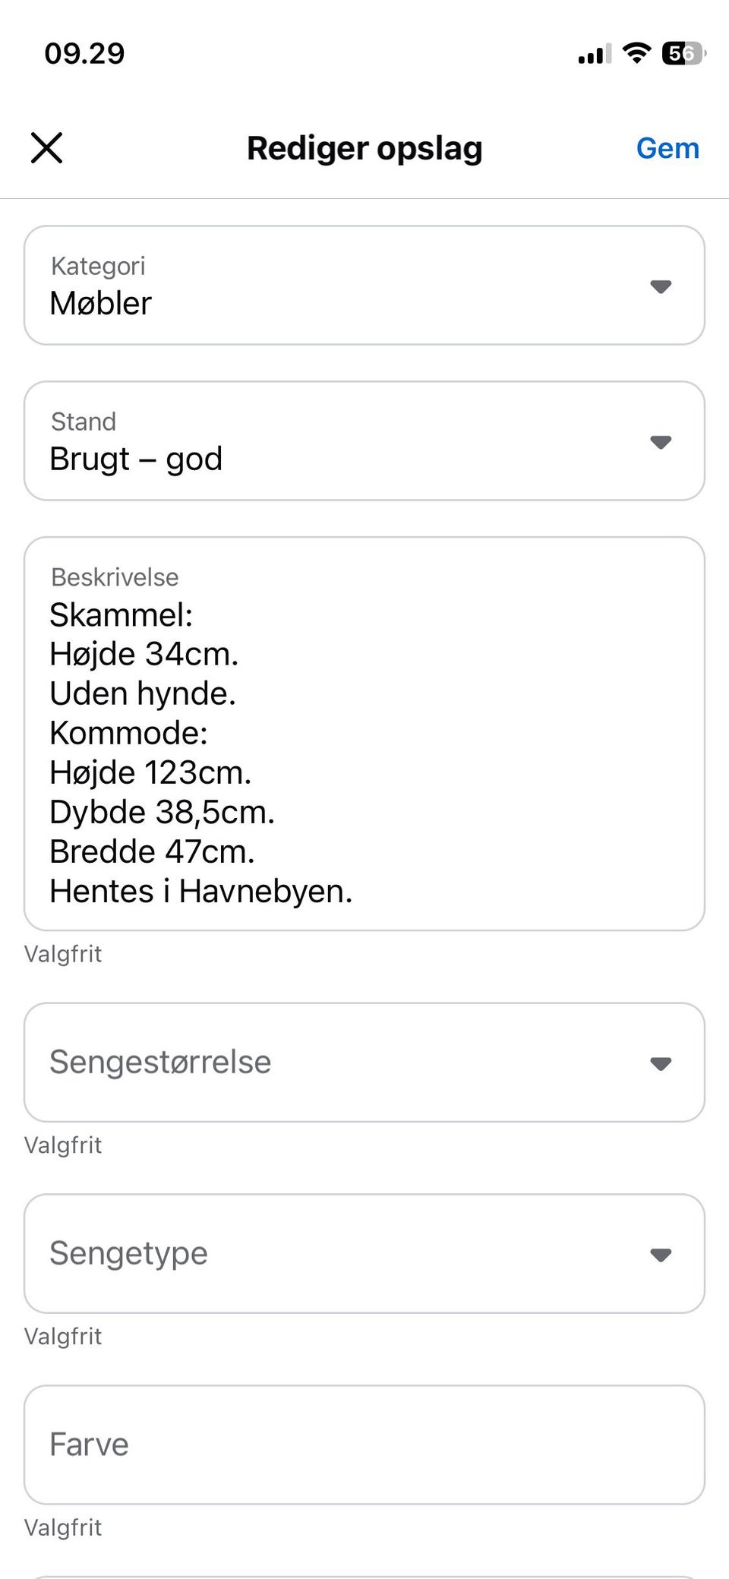The height and width of the screenshot is (1579, 729).
Task: Click the Rediger opslag page title
Action: [364, 148]
